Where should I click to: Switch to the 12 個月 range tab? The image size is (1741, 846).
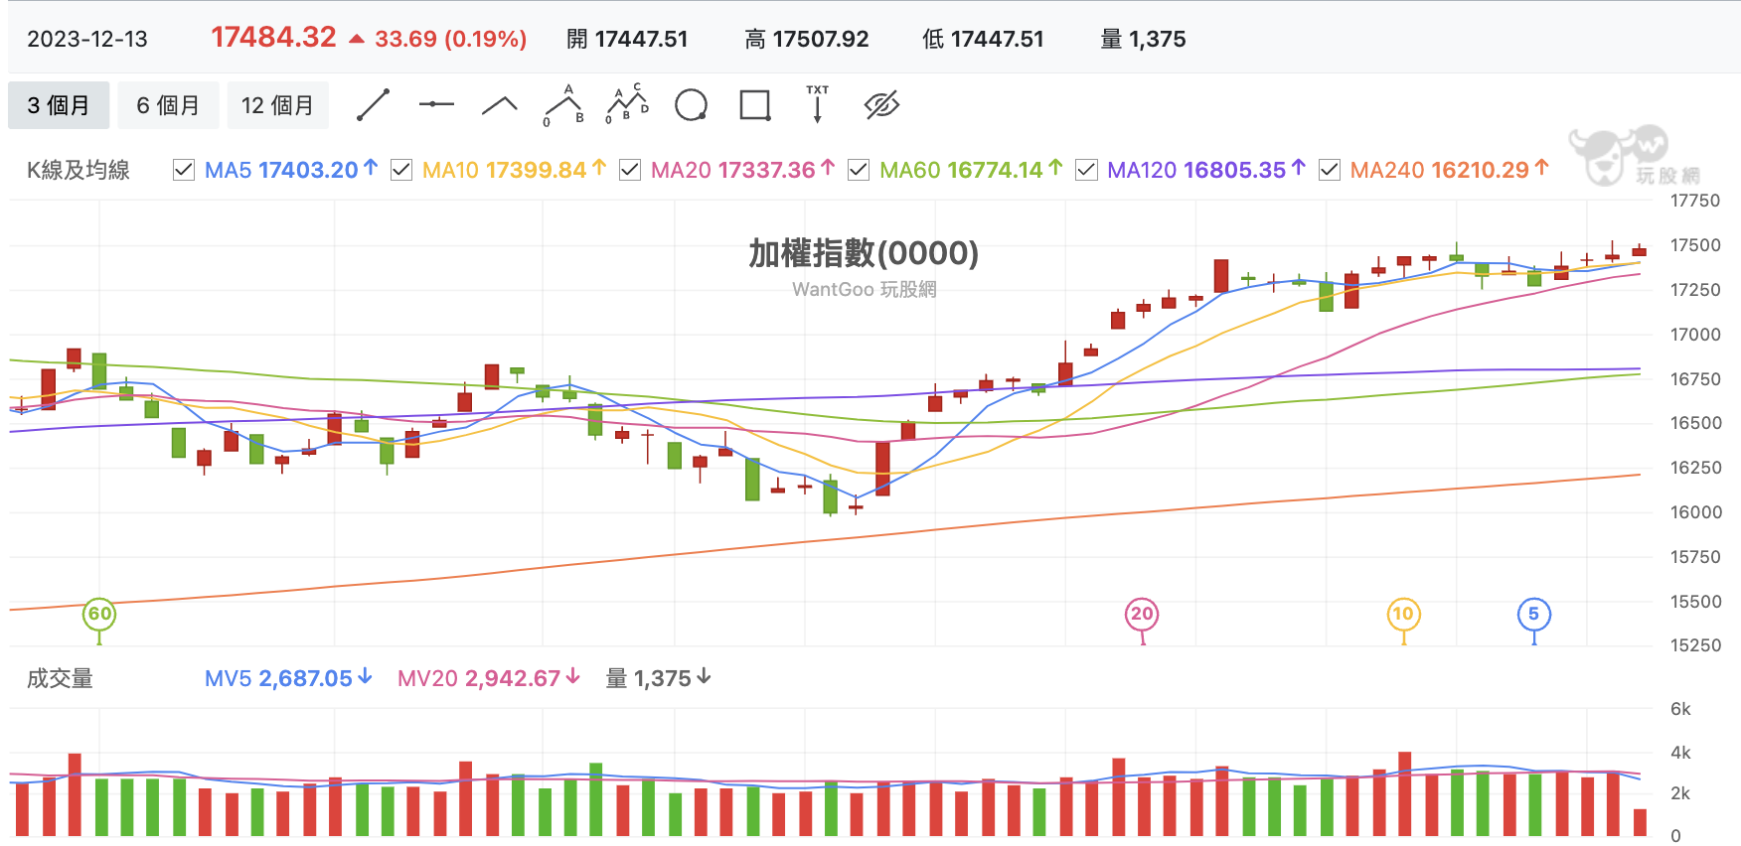pyautogui.click(x=277, y=105)
